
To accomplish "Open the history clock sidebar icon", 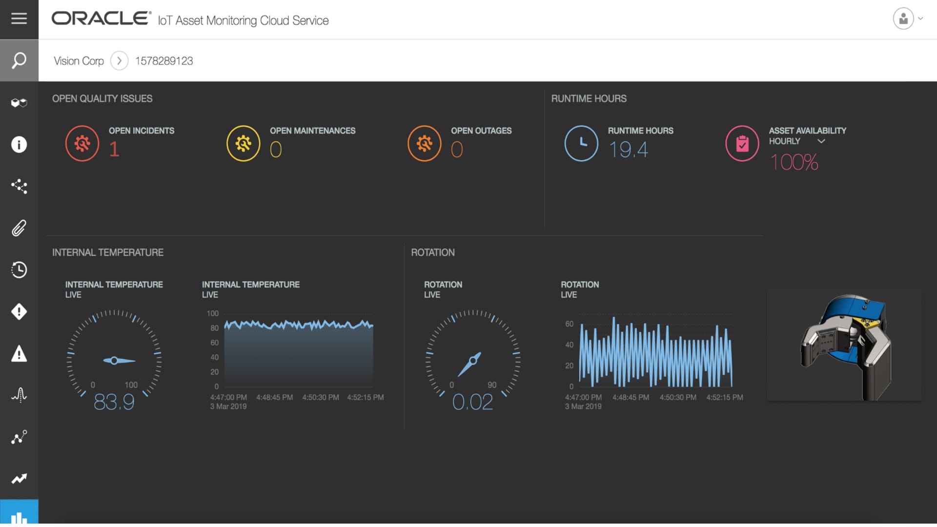I will pos(19,270).
